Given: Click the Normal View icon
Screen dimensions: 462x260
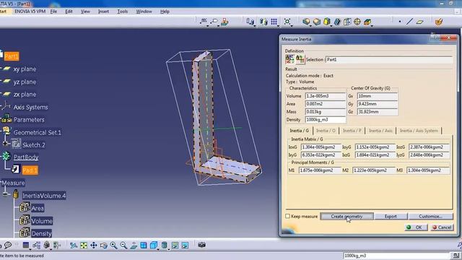Looking at the screenshot, I should click(134, 246).
